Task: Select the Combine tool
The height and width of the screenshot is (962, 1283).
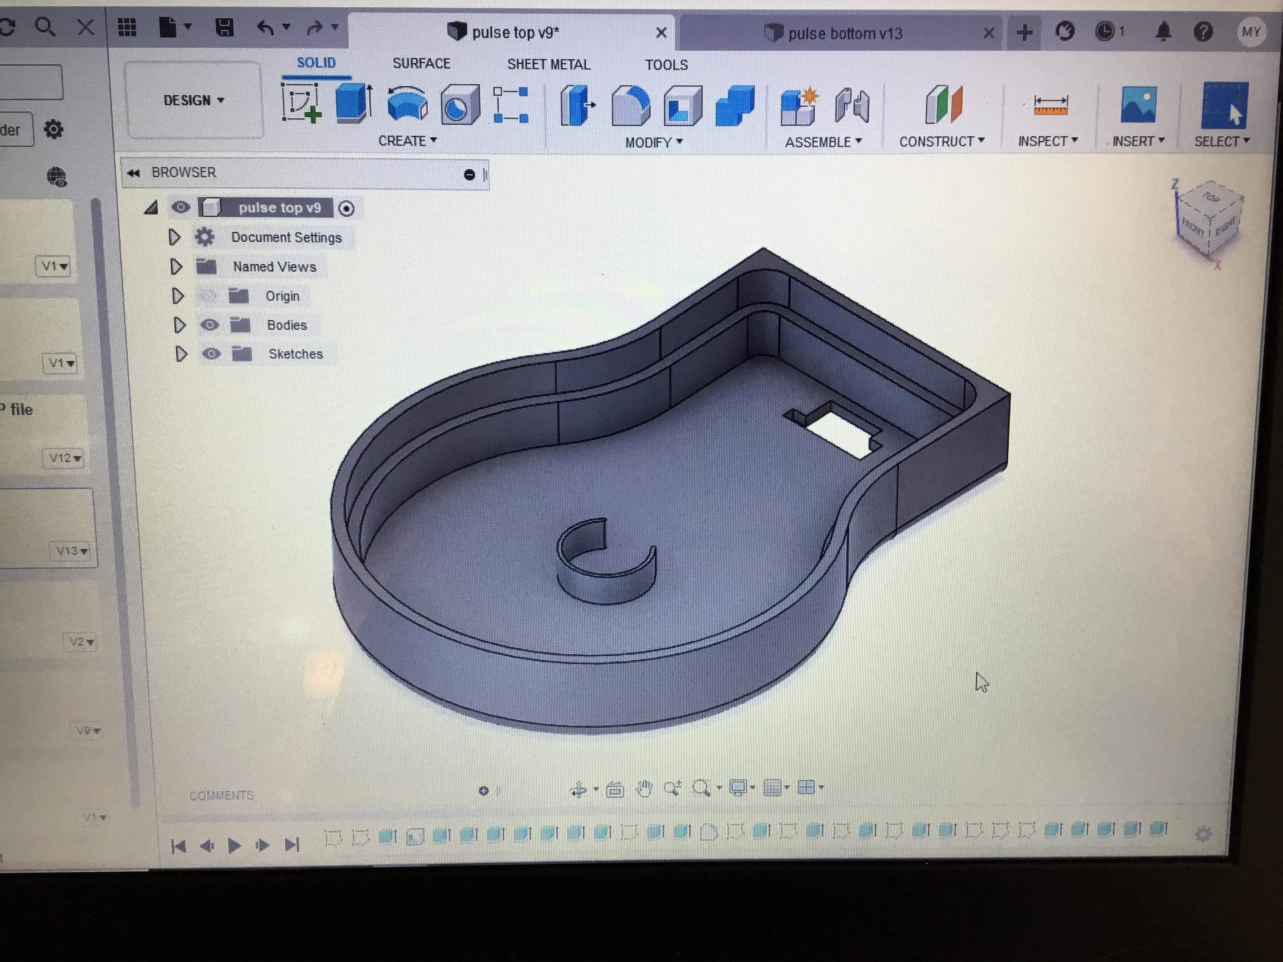Action: (x=735, y=106)
